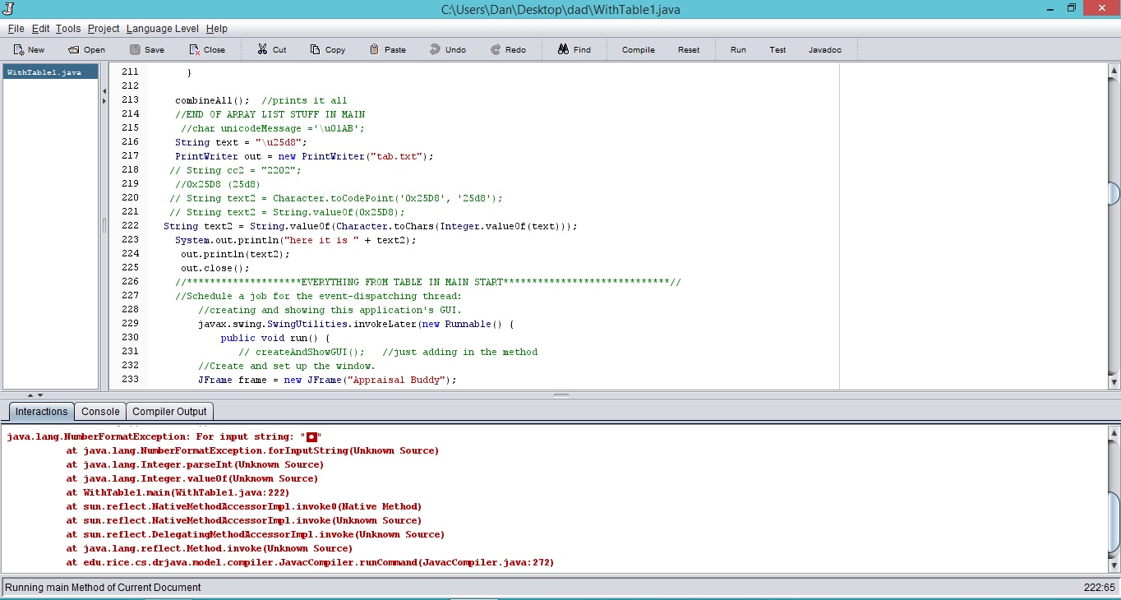Viewport: 1121px width, 600px height.
Task: Redo the last undone edit
Action: coord(508,49)
